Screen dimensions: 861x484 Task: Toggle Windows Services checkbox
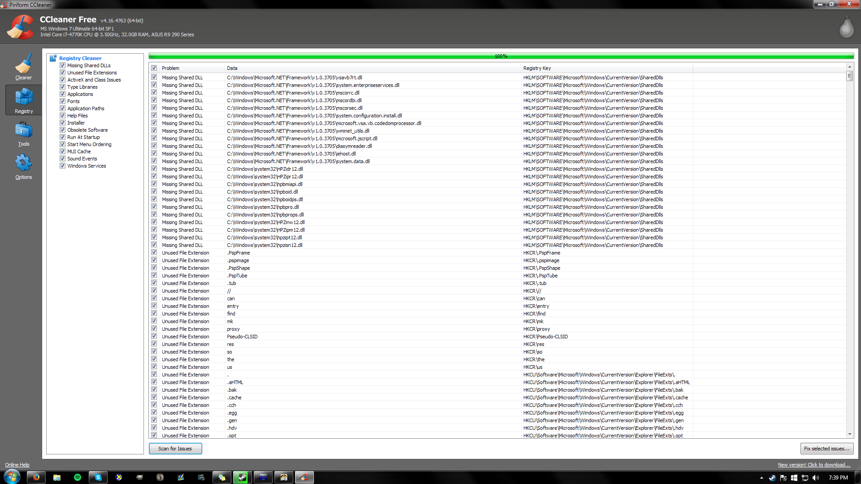[63, 166]
